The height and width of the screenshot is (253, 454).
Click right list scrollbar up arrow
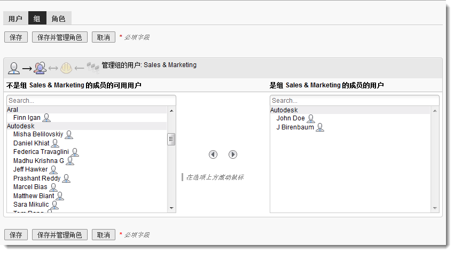(435, 111)
